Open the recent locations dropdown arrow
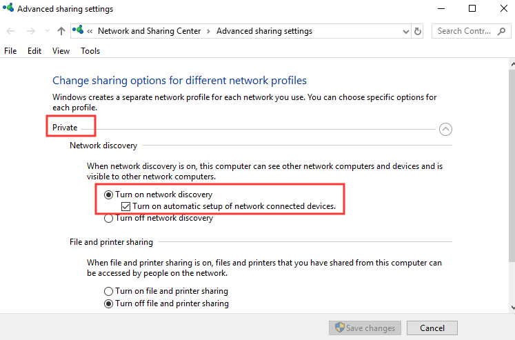The width and height of the screenshot is (515, 340). click(47, 31)
